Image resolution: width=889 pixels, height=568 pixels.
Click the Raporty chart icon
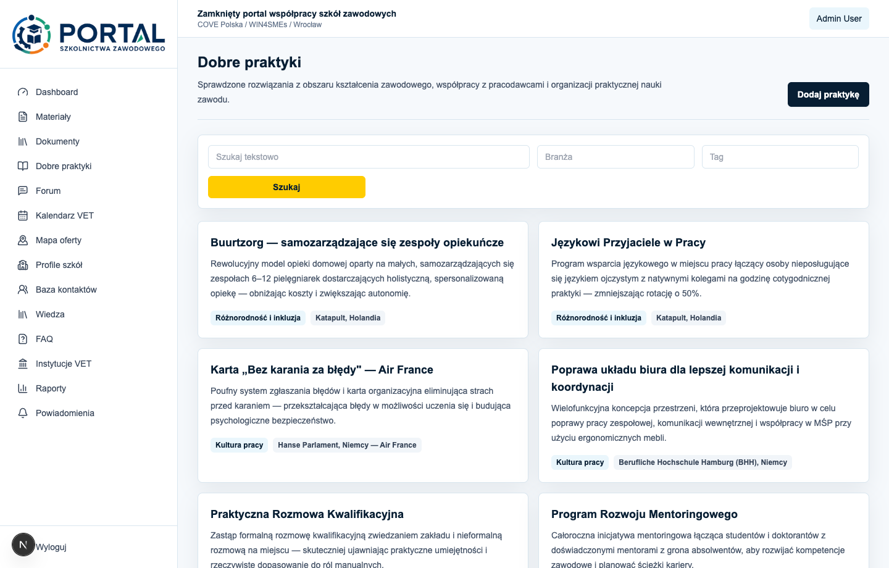coord(23,388)
